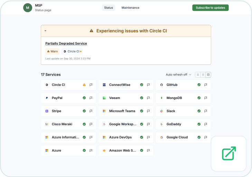252x177 pixels.
Task: Click the Circle CI tag in the incident
Action: [x=72, y=51]
